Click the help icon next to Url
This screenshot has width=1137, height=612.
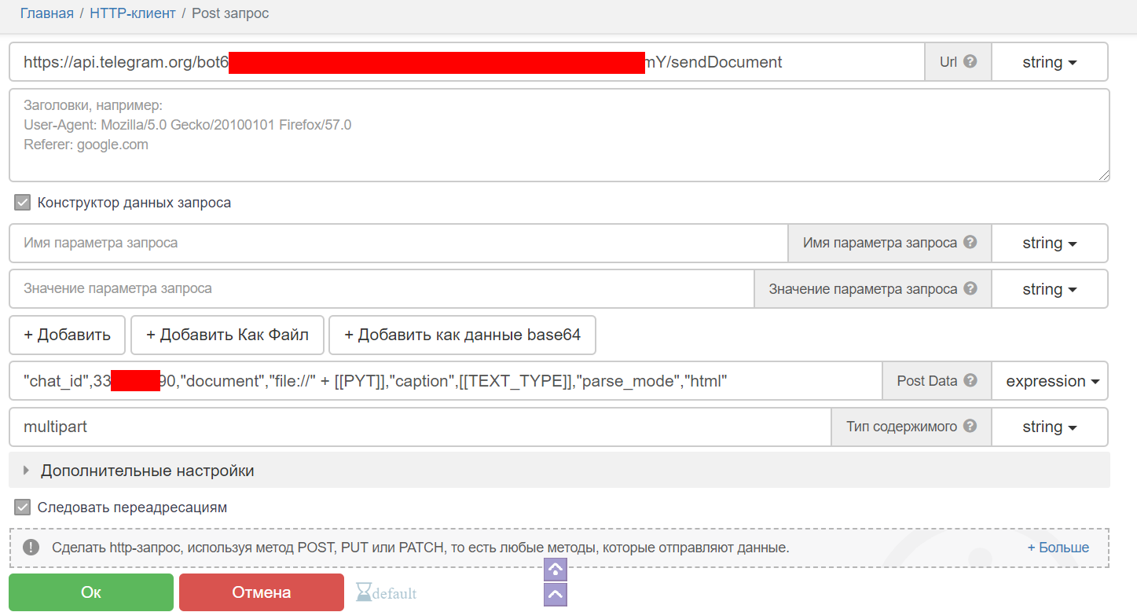pyautogui.click(x=970, y=61)
